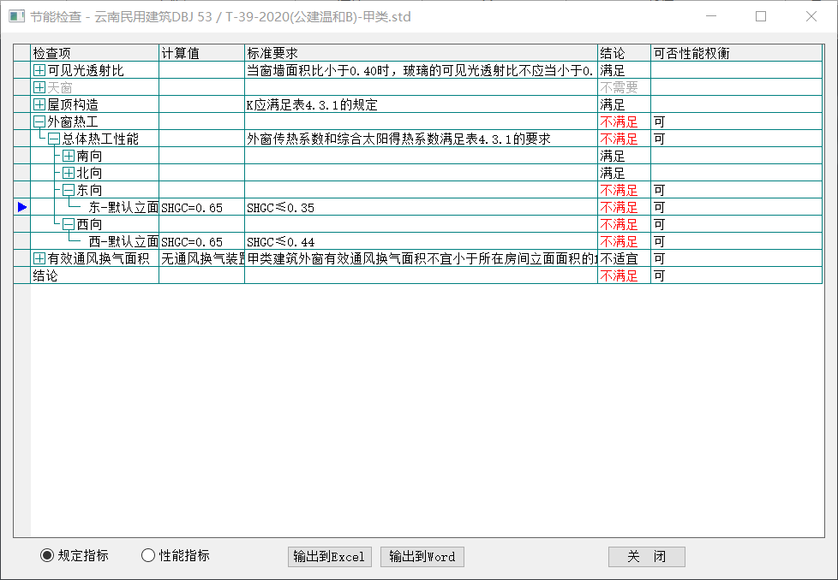
Task: Expand the 南向 orientation node
Action: [x=69, y=156]
